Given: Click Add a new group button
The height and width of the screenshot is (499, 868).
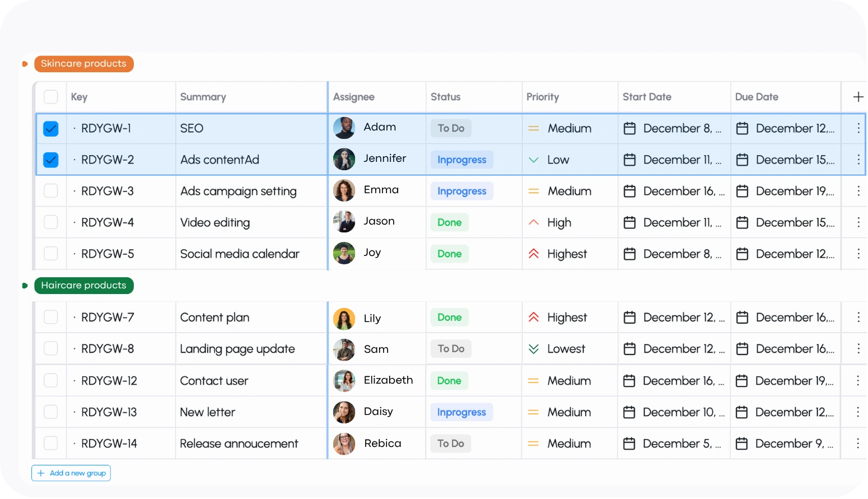Looking at the screenshot, I should point(71,473).
